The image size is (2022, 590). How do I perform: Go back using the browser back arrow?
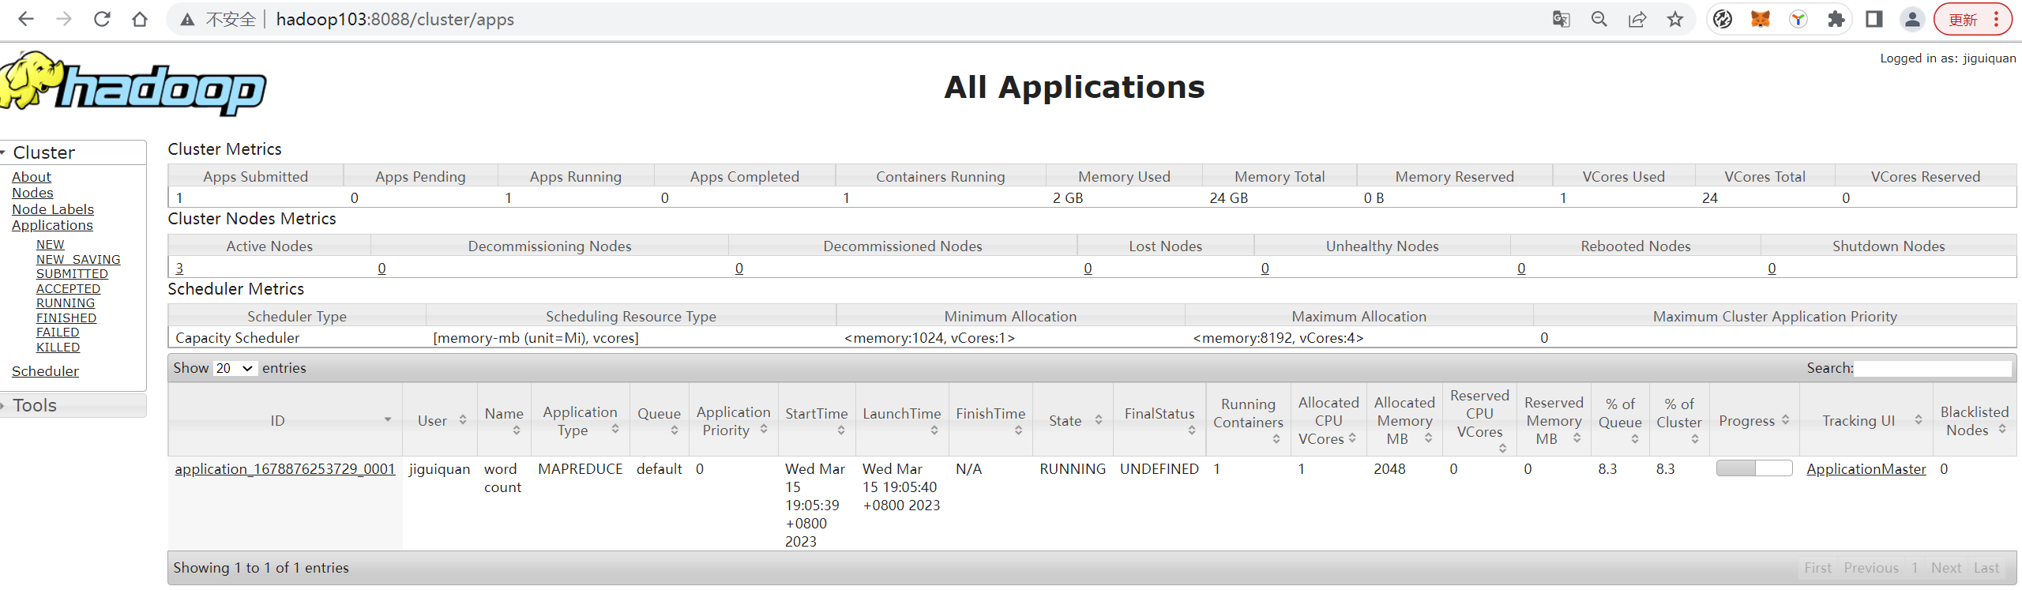point(26,19)
